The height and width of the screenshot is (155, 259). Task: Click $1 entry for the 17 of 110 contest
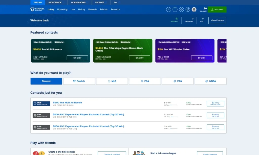tap(215, 115)
